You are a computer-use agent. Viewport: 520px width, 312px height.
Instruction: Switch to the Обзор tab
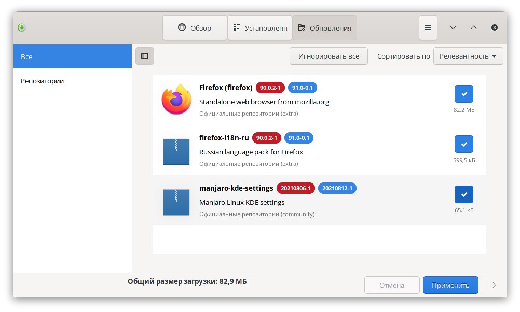pos(195,28)
